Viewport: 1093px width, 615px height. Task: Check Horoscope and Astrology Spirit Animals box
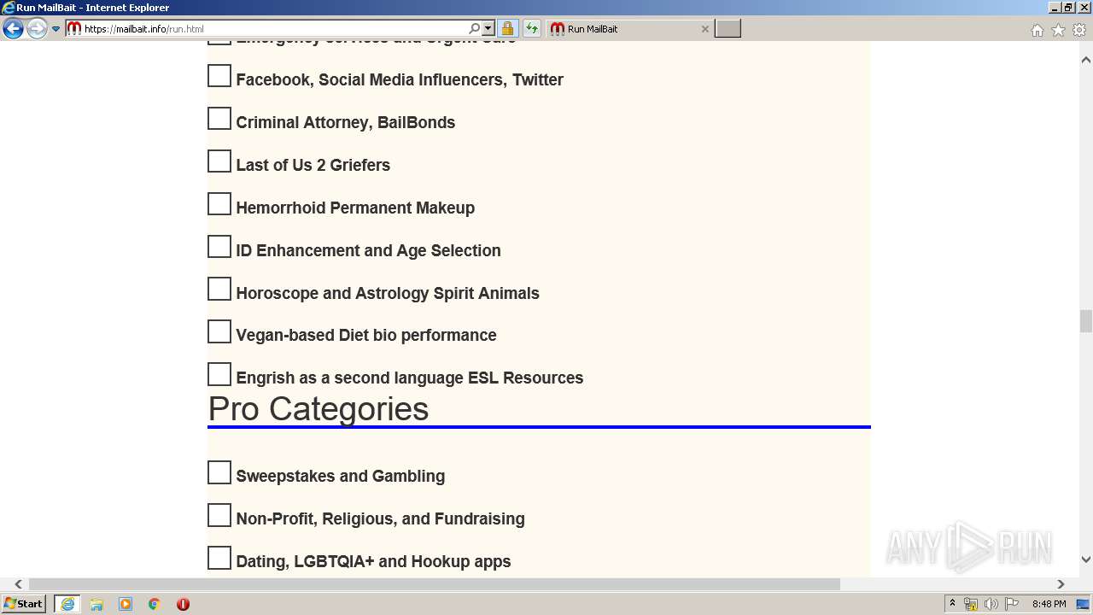tap(219, 290)
